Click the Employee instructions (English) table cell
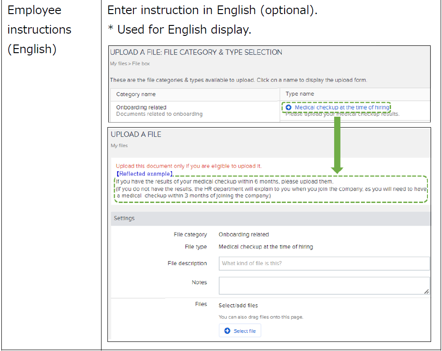The image size is (442, 351). [51, 30]
